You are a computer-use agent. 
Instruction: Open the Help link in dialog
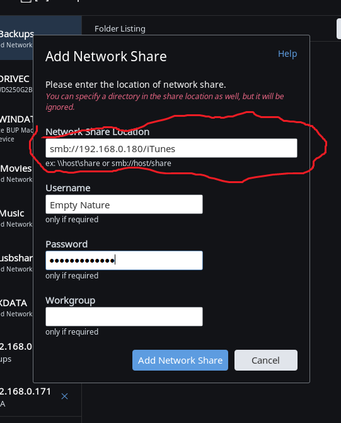tap(287, 54)
